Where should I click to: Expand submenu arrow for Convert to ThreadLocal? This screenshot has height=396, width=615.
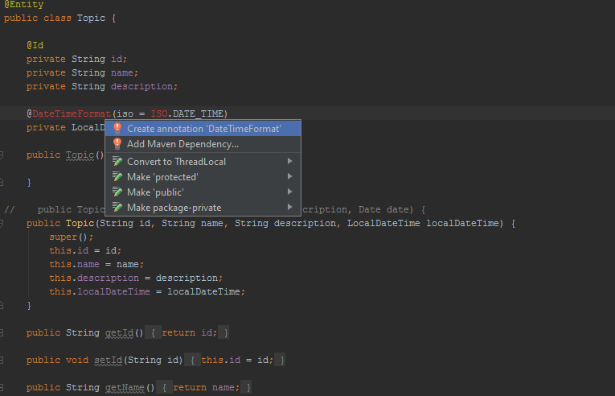290,161
